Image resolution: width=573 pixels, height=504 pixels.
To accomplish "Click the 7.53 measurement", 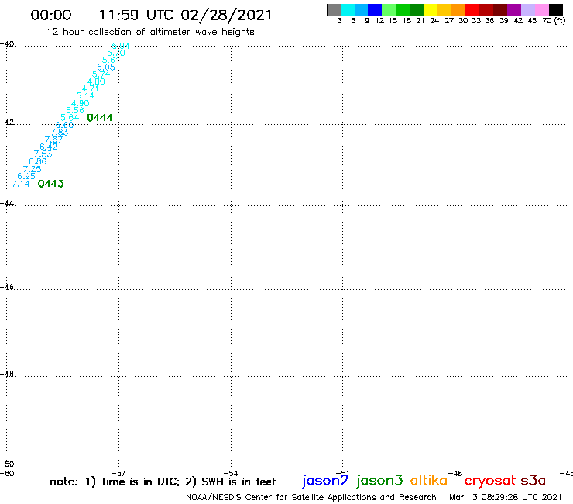I will point(43,154).
